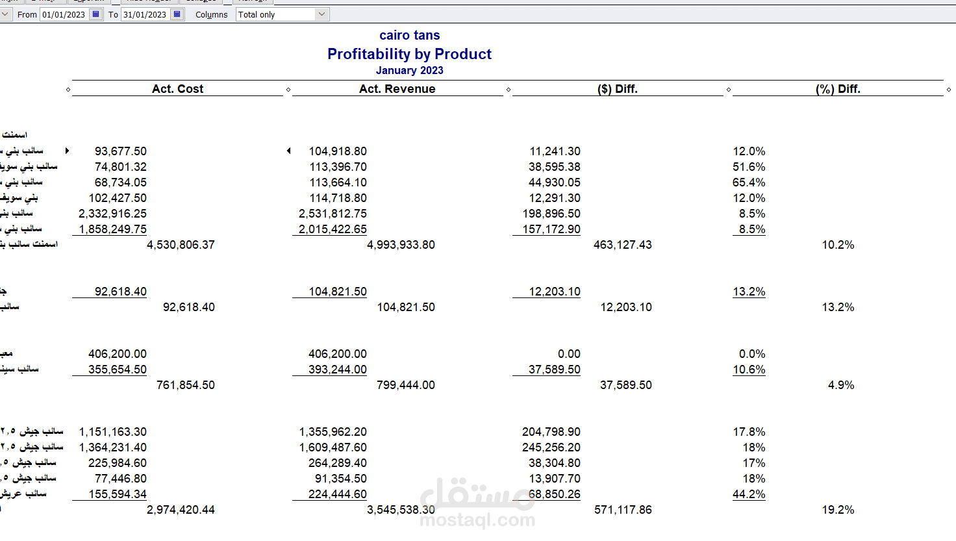Click the cairo tans company name

(x=410, y=35)
